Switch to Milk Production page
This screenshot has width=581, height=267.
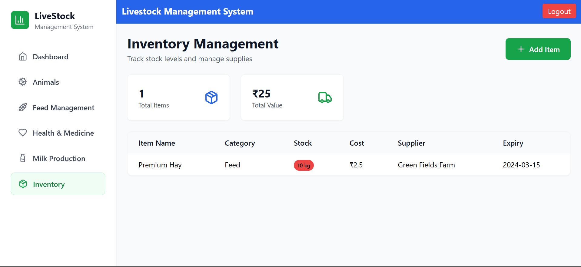pyautogui.click(x=58, y=158)
